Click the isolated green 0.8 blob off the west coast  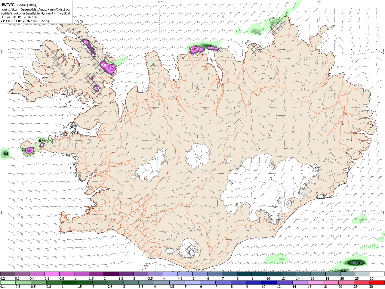click(6, 154)
